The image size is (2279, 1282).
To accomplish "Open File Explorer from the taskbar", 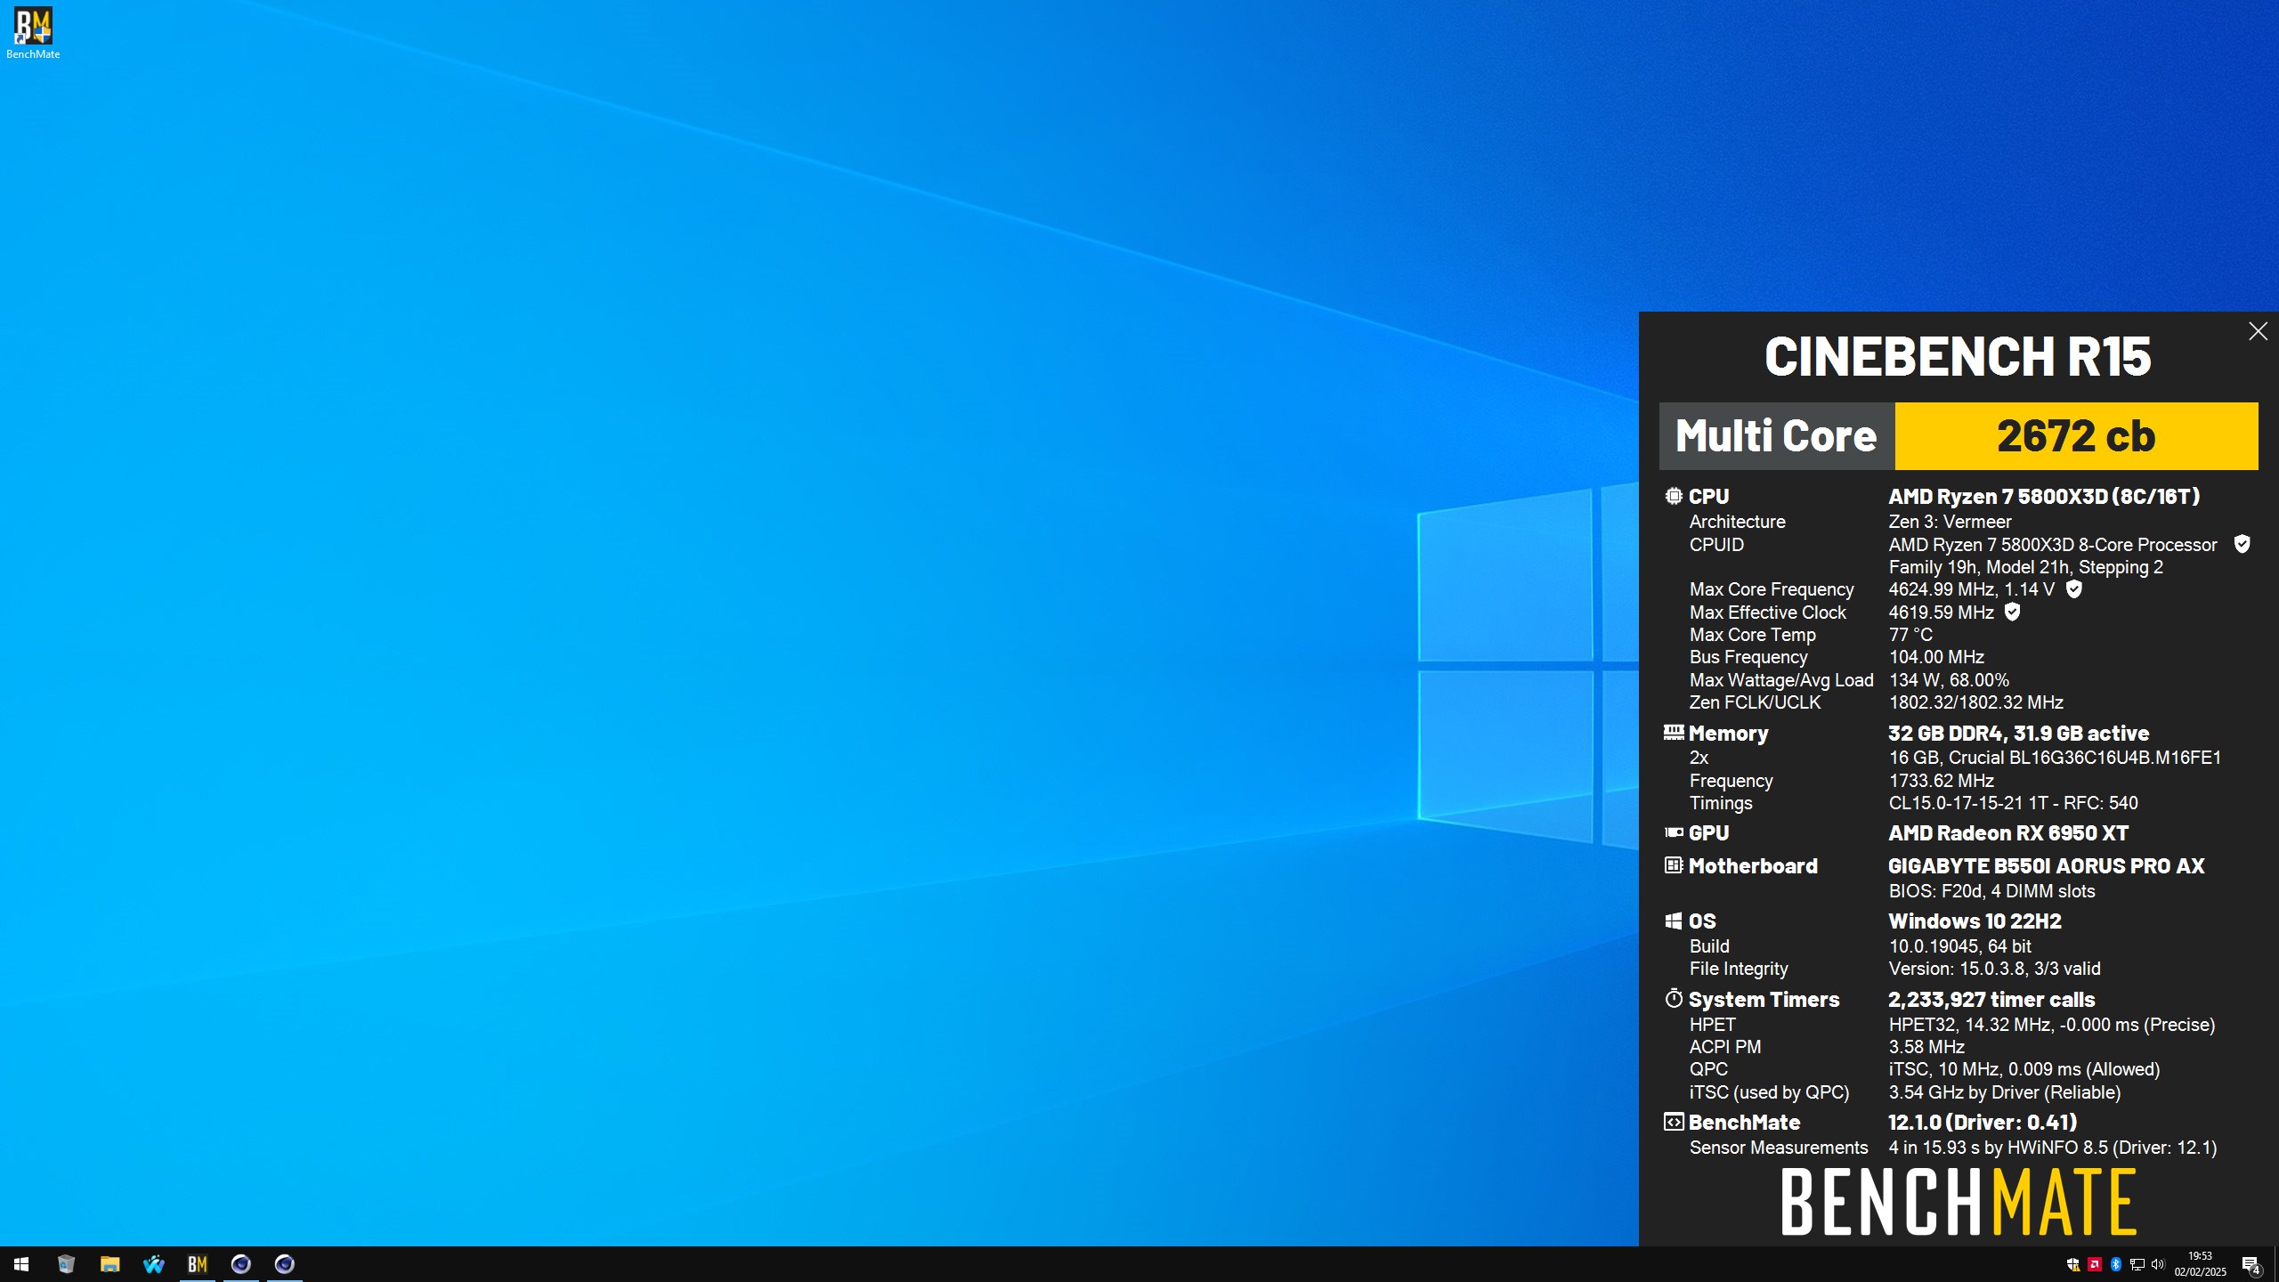I will click(109, 1264).
